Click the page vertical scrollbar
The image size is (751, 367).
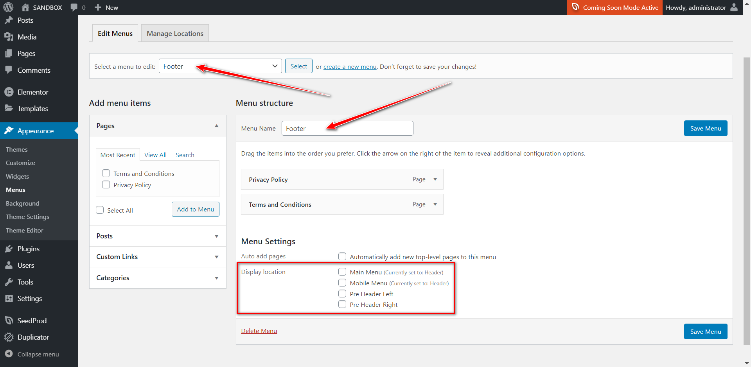[x=747, y=201]
